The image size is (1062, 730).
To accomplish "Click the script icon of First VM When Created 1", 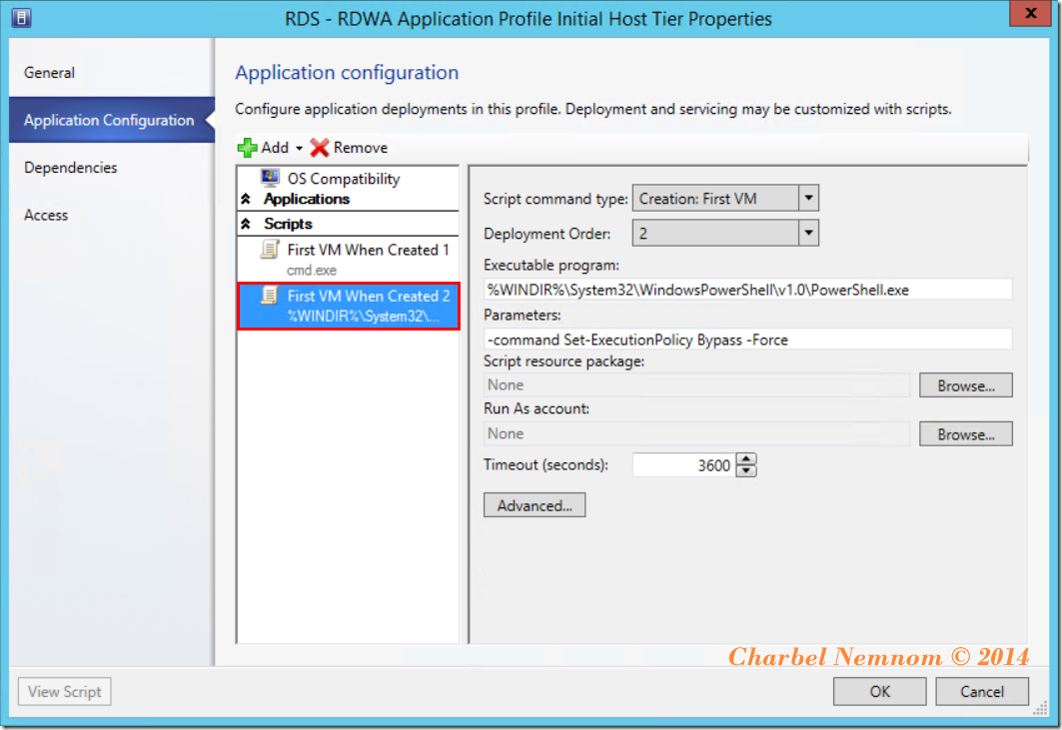I will 270,250.
